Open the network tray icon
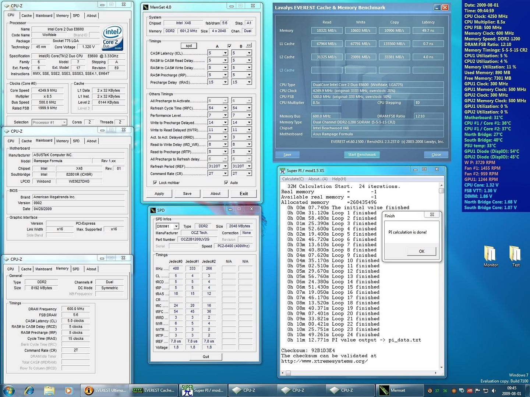The image size is (530, 397). 486,391
